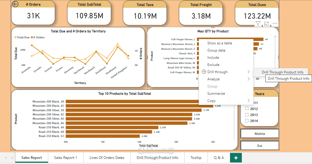The image size is (312, 164).
Task: Select the Road-250 Black, 52 bar
Action: point(103,136)
